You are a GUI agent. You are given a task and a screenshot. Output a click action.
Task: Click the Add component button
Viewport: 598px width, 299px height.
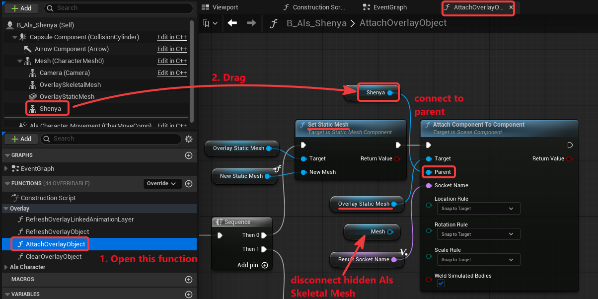[21, 8]
